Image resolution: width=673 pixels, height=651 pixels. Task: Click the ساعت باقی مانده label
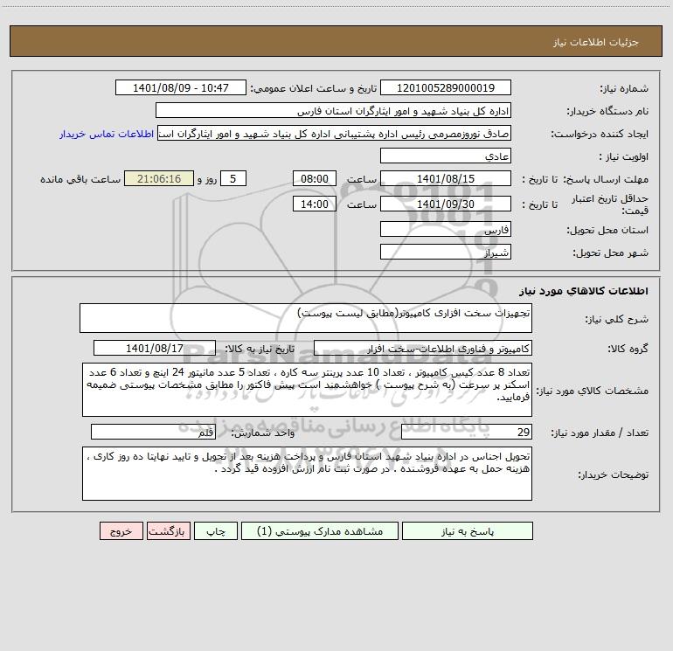click(80, 179)
